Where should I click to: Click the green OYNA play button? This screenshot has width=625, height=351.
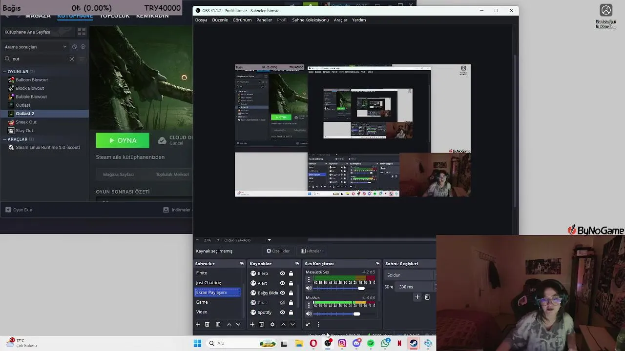pos(123,140)
